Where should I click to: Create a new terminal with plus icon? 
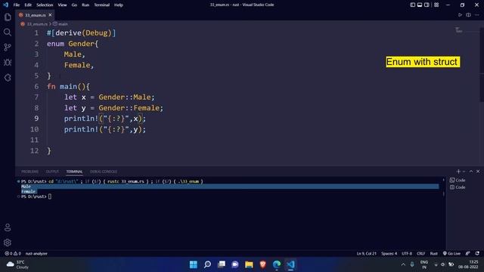458,172
